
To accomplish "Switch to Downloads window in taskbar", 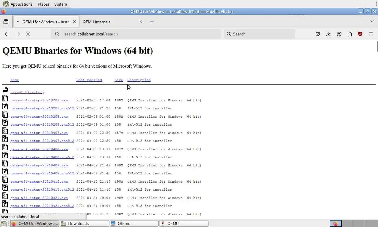I will 84,223.
